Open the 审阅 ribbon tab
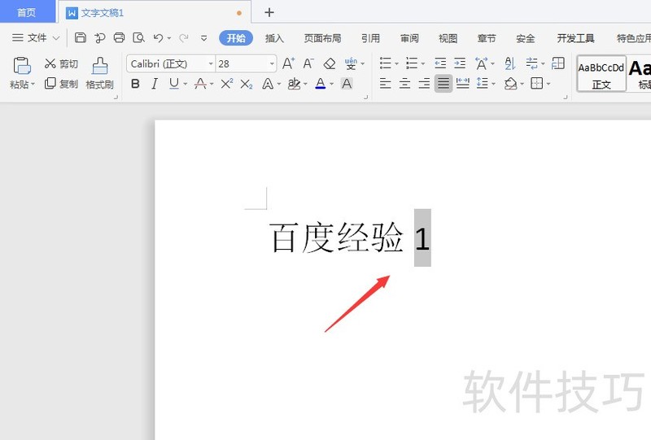Image resolution: width=651 pixels, height=440 pixels. [409, 38]
